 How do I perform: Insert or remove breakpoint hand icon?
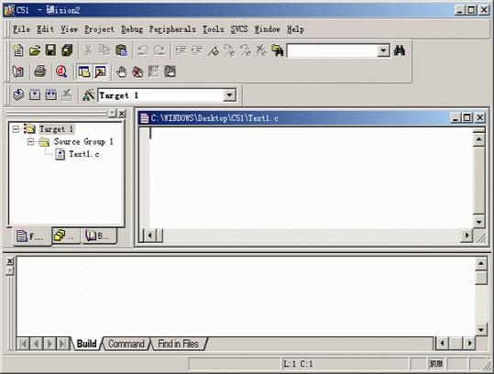pos(121,71)
